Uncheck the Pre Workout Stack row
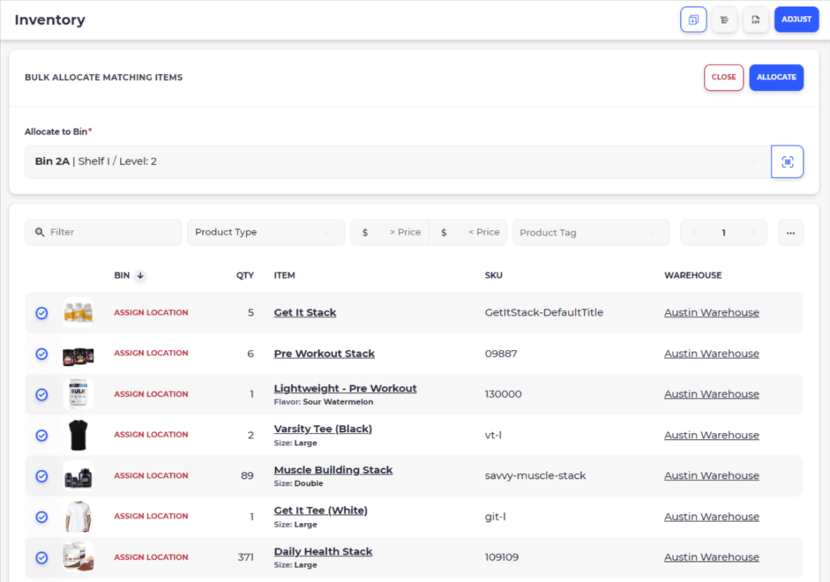The image size is (830, 582). tap(41, 354)
